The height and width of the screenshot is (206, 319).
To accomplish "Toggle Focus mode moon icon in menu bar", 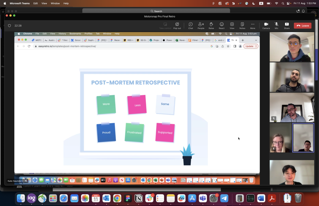I will (x=254, y=3).
